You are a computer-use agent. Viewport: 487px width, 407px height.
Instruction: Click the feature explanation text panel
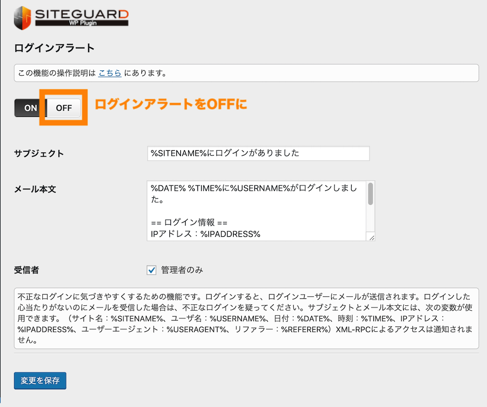[x=243, y=316]
